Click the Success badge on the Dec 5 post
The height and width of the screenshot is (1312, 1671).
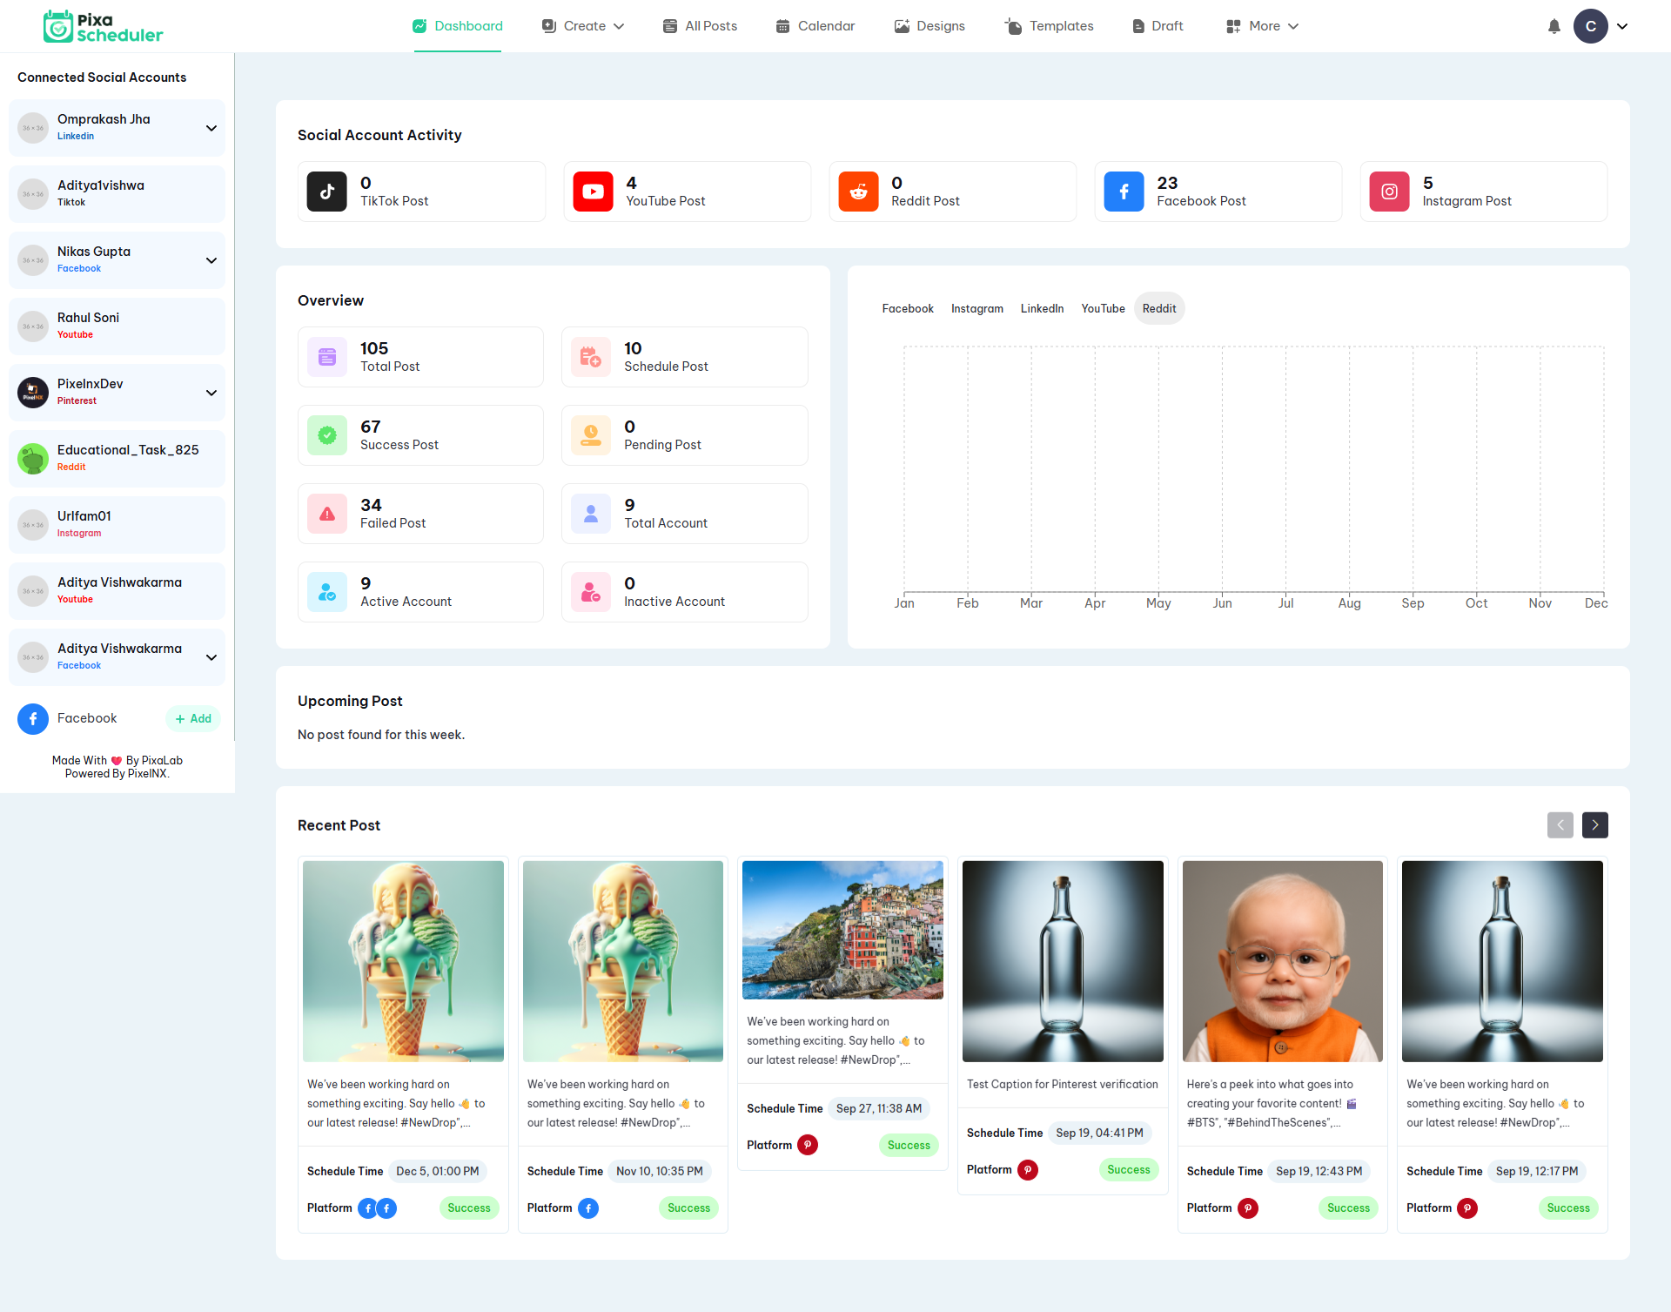click(x=468, y=1208)
